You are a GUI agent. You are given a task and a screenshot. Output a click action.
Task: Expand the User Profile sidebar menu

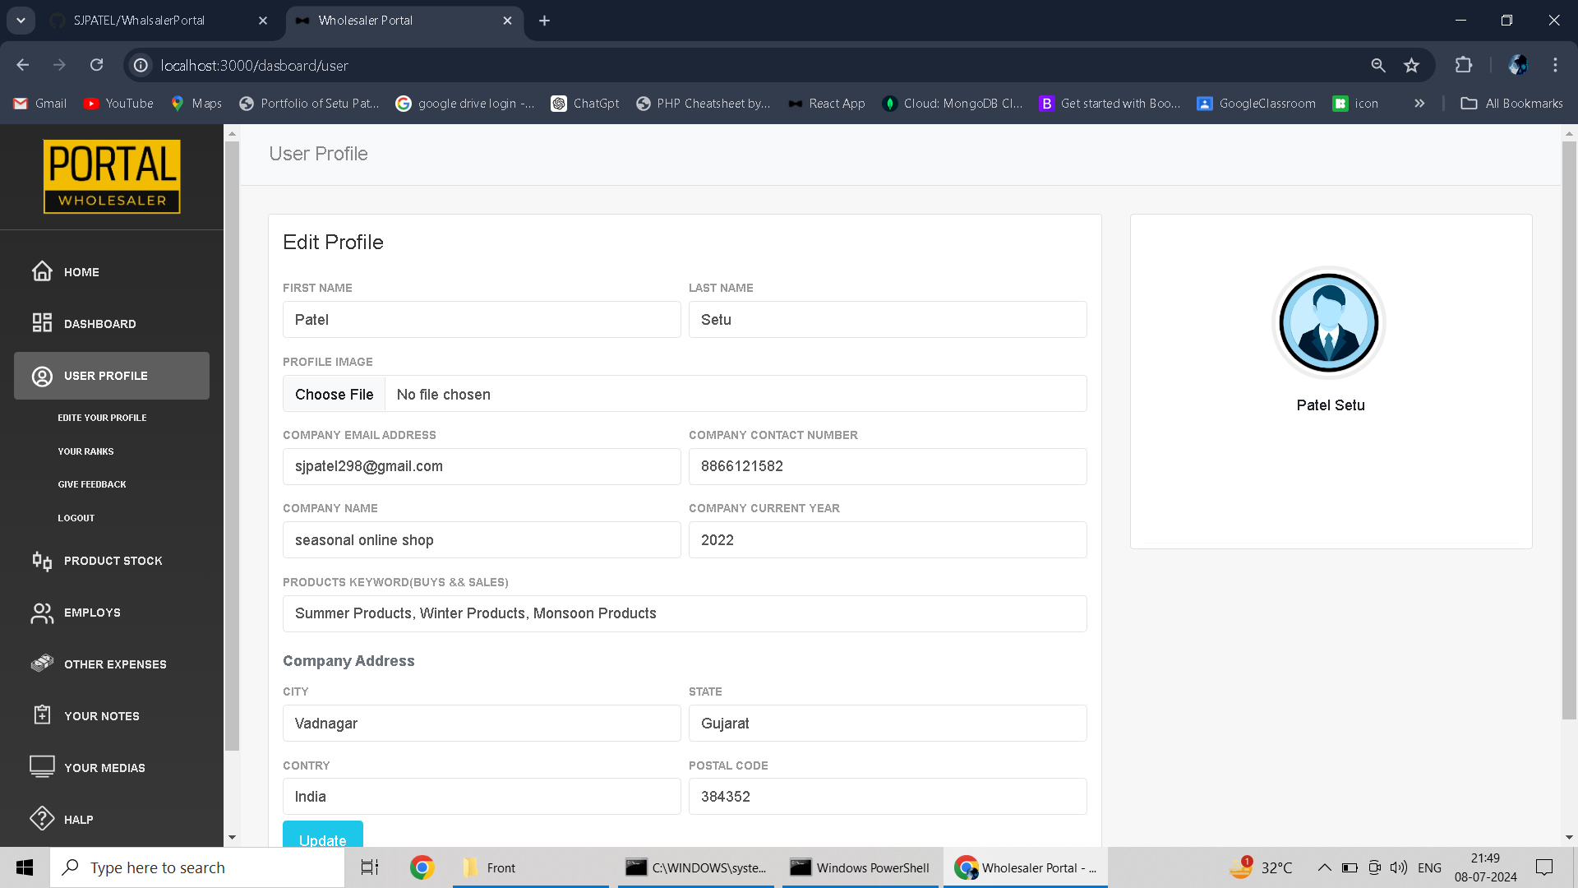tap(112, 376)
